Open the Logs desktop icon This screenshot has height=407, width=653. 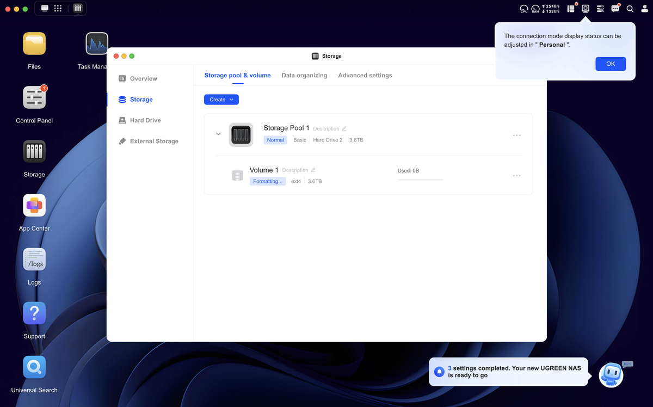34,260
